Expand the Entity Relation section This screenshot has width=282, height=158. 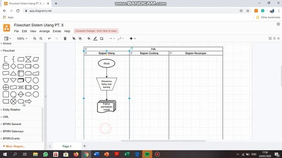pyautogui.click(x=11, y=110)
